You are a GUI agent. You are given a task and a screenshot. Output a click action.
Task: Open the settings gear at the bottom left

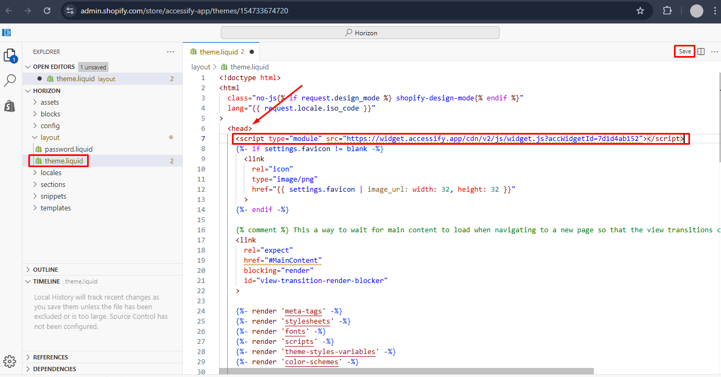point(10,362)
